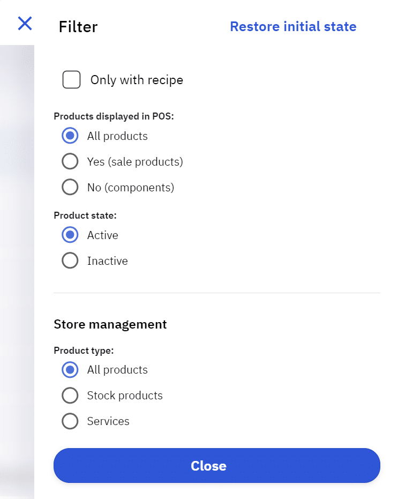Switch product state to Inactive
Screen dimensions: 398x499
[70, 261]
